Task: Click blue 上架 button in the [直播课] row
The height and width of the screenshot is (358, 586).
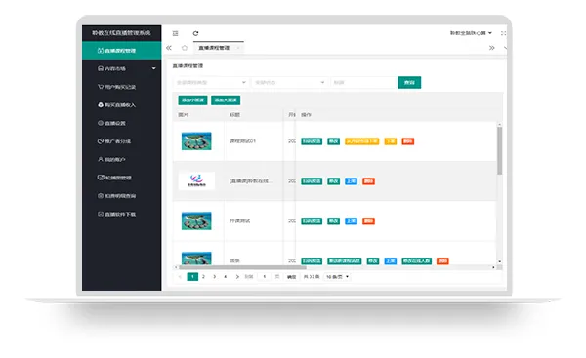Action: coord(351,181)
